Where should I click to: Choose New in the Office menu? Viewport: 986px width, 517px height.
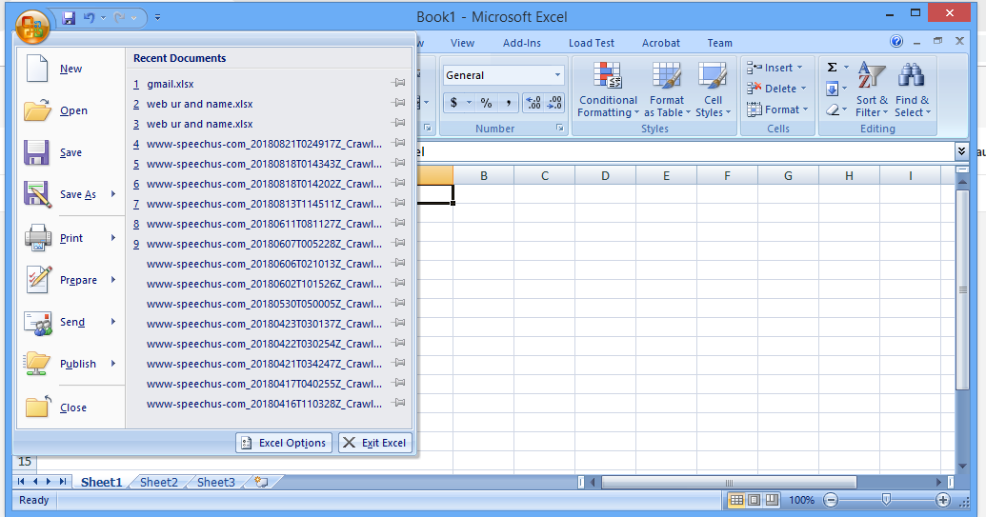[70, 70]
